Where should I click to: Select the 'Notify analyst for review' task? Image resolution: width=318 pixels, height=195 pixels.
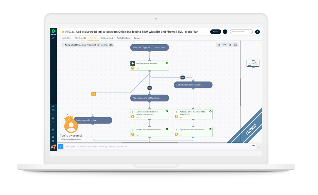[x=93, y=120]
